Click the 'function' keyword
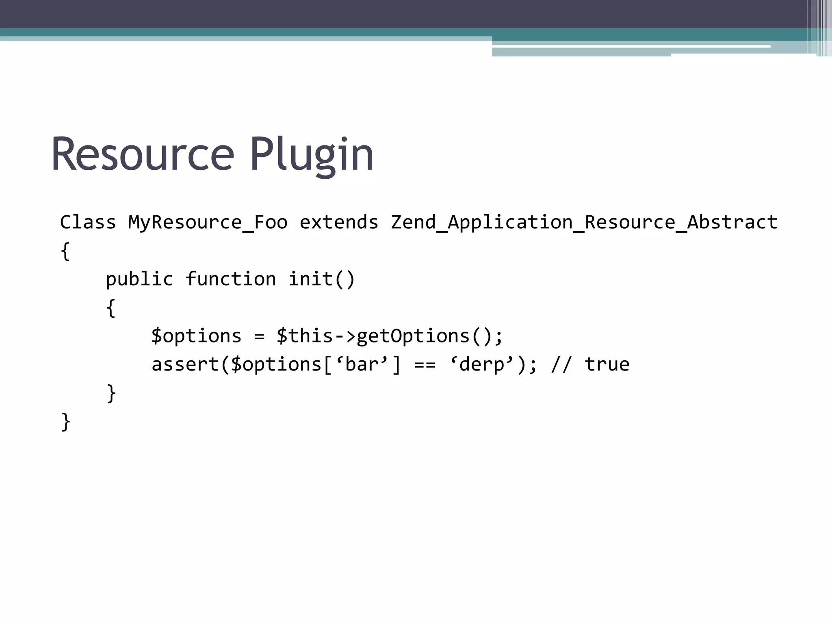832x624 pixels. pos(230,279)
